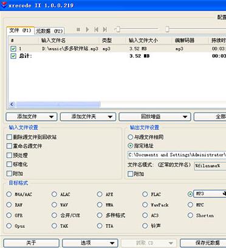Click the next track icon

pyautogui.click(x=104, y=30)
